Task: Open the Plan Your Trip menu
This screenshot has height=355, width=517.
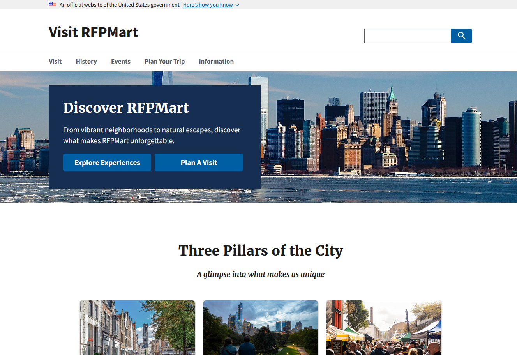Action: pos(164,61)
